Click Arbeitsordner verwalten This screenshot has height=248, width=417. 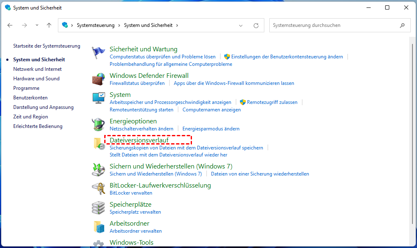[136, 231]
